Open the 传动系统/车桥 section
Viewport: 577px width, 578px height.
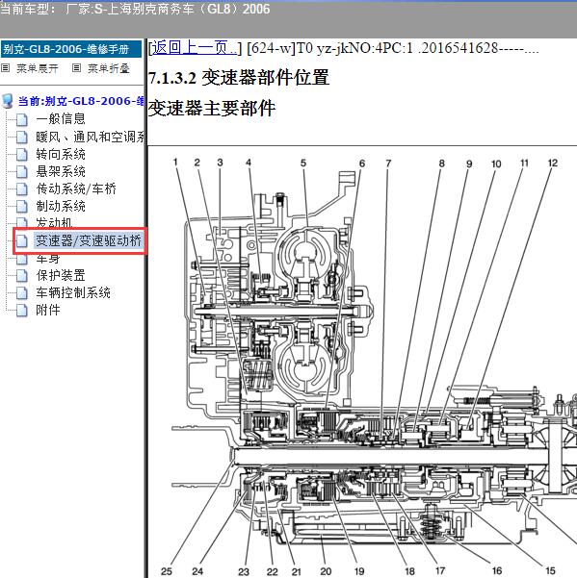pos(76,188)
